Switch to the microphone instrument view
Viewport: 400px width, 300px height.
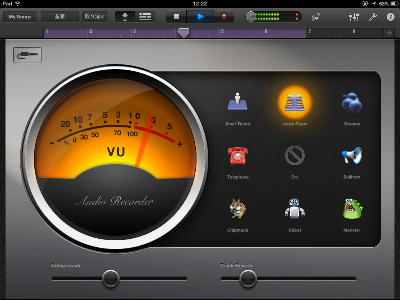(125, 16)
